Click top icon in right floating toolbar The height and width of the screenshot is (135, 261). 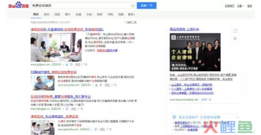click(x=235, y=31)
